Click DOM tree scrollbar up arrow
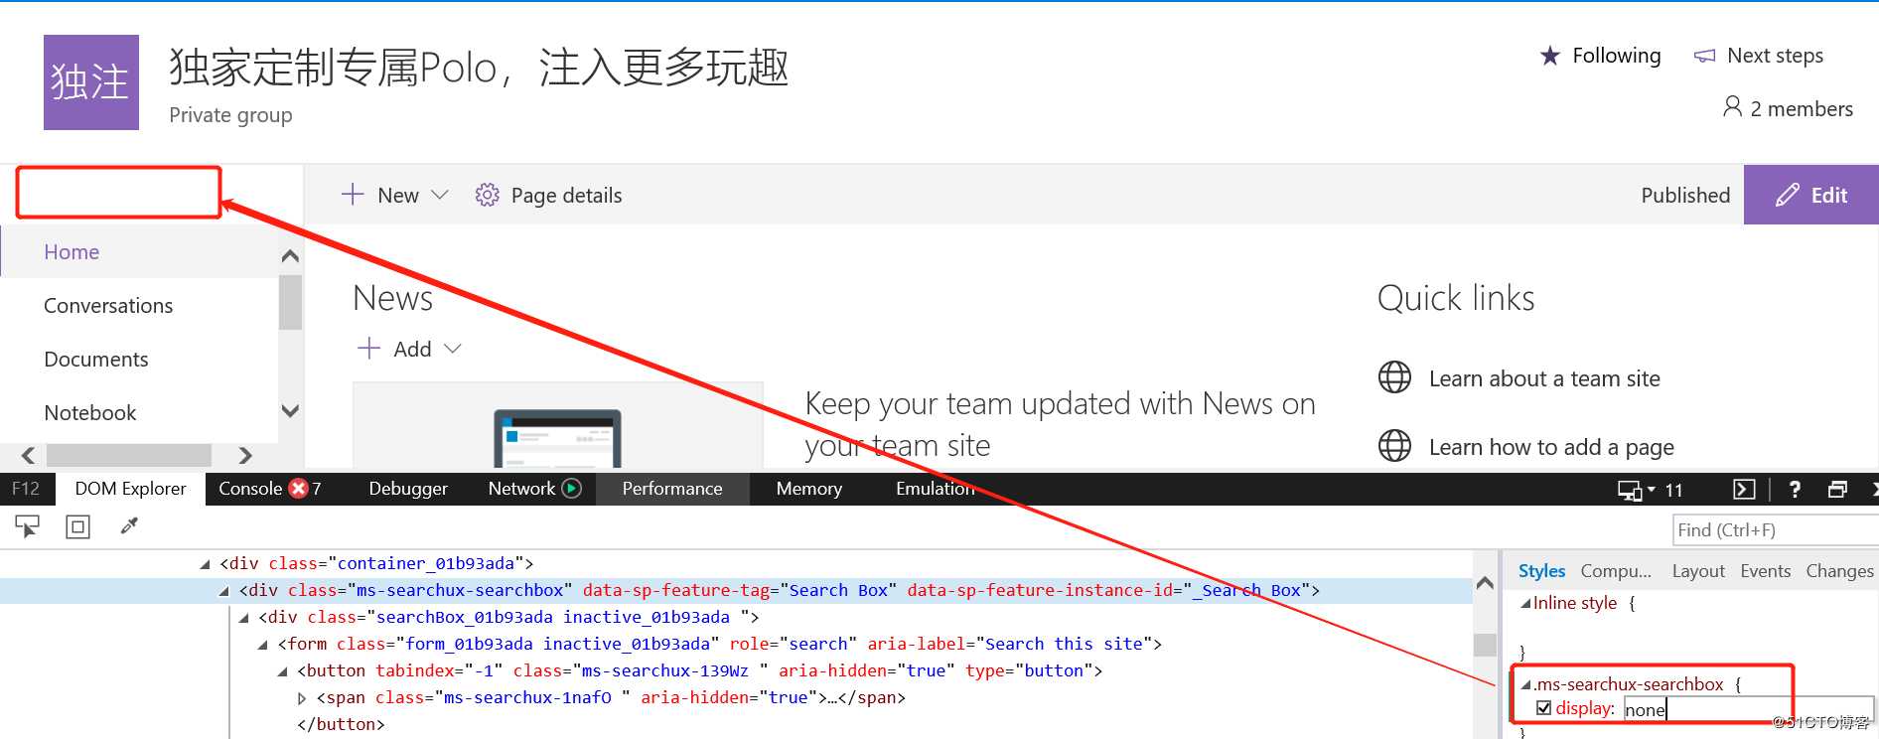1879x739 pixels. 1485,584
